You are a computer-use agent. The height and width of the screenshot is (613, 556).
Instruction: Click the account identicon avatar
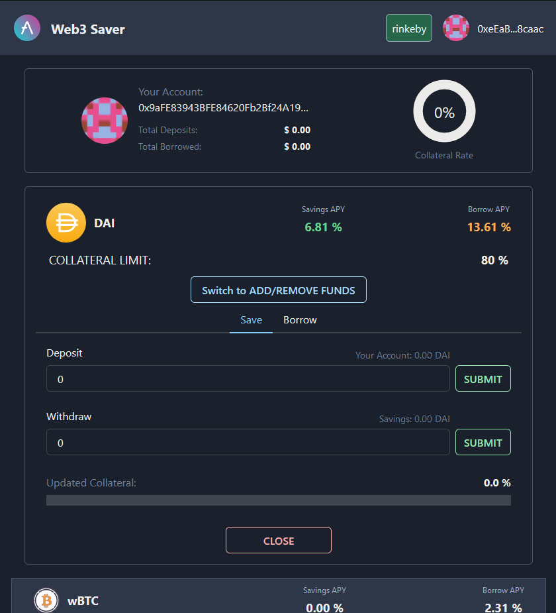tap(104, 120)
